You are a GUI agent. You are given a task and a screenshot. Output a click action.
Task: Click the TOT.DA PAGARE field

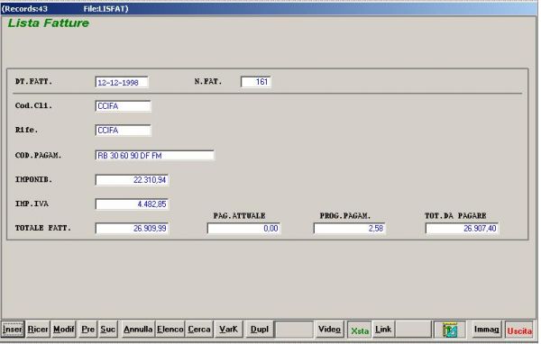(x=462, y=228)
